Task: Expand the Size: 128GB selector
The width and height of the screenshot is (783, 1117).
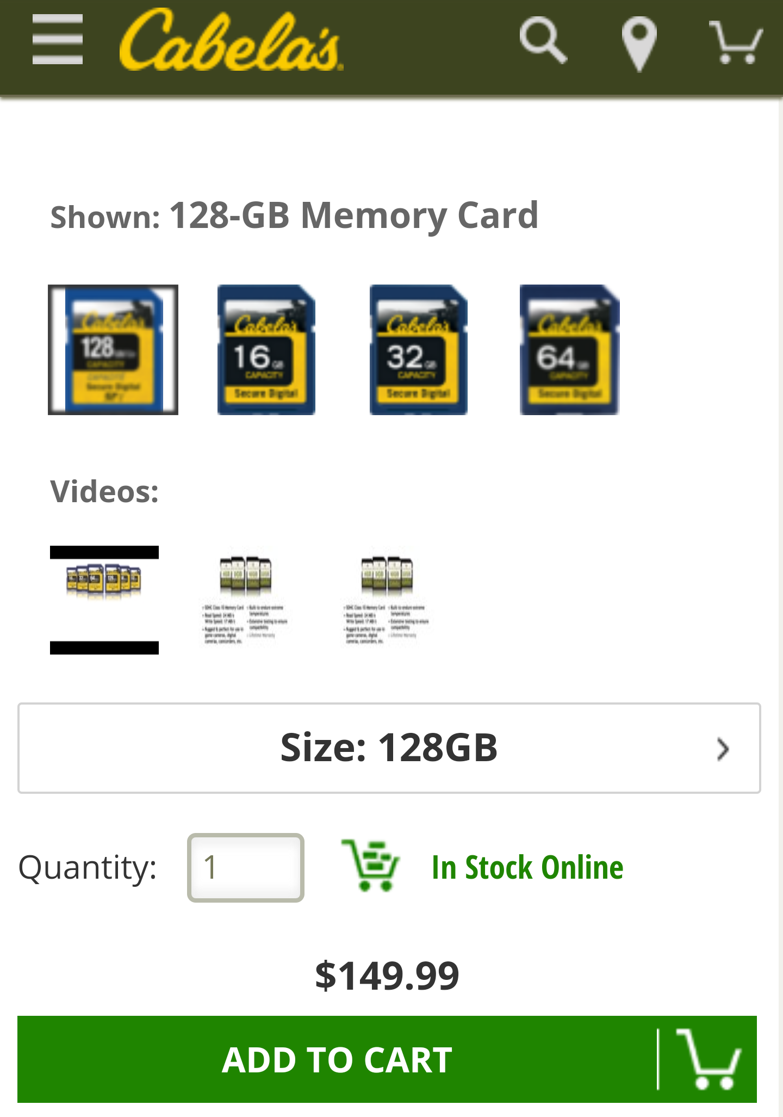Action: pos(389,748)
